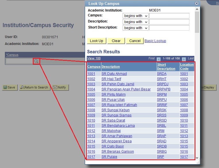Select SR Anggerek Desa description
The height and width of the screenshot is (168, 219).
coord(116,141)
